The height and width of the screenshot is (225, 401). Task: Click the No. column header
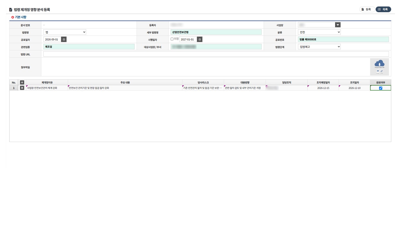point(14,82)
